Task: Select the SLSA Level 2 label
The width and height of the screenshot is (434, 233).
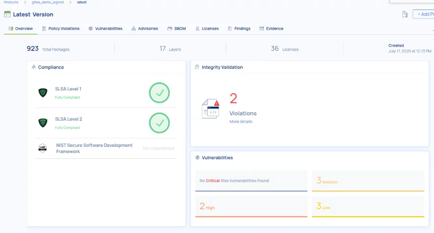Action: tap(68, 119)
